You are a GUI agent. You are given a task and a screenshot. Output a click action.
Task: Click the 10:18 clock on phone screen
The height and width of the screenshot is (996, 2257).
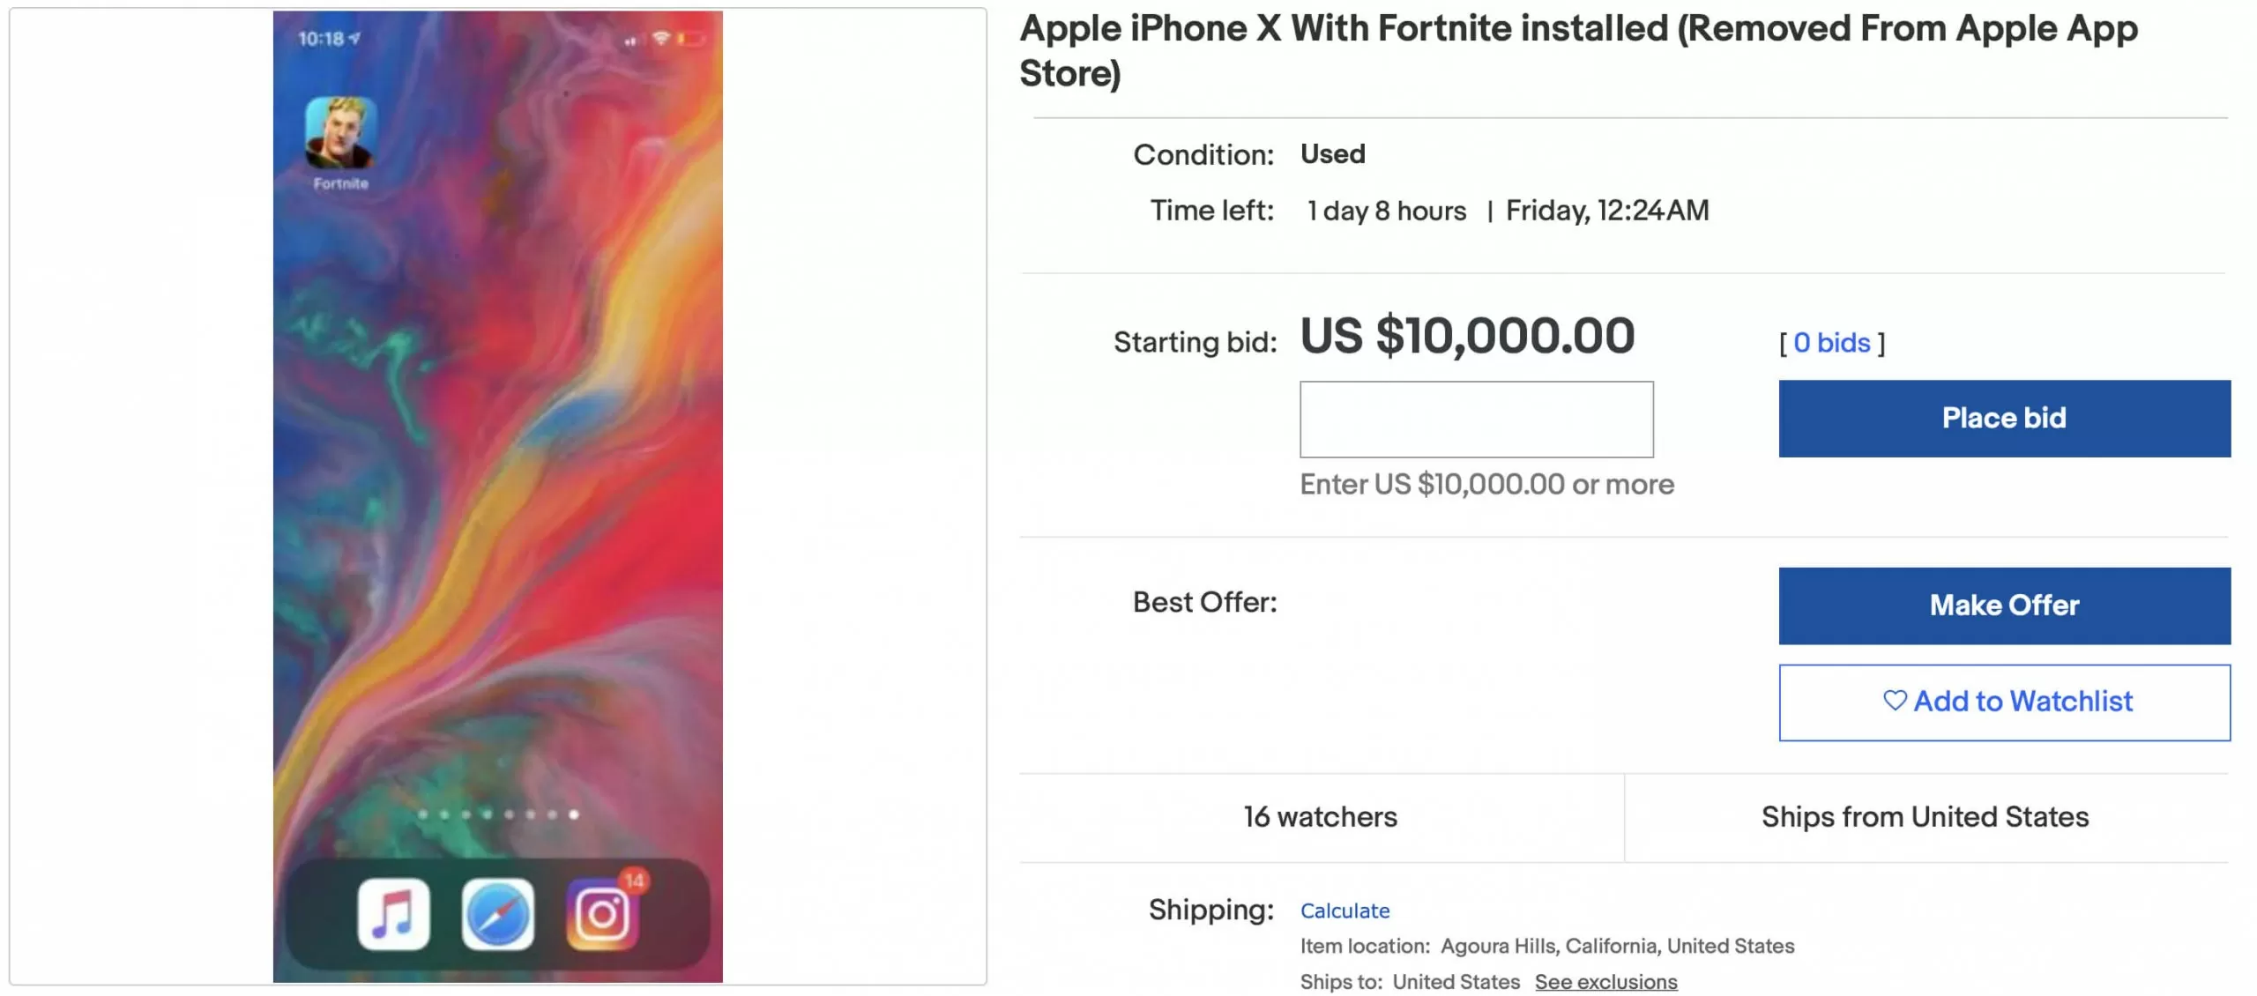coord(321,39)
